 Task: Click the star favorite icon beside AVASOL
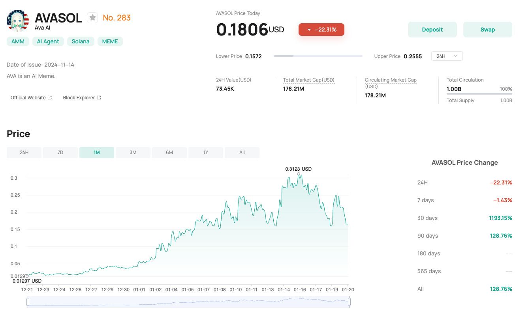click(x=92, y=18)
